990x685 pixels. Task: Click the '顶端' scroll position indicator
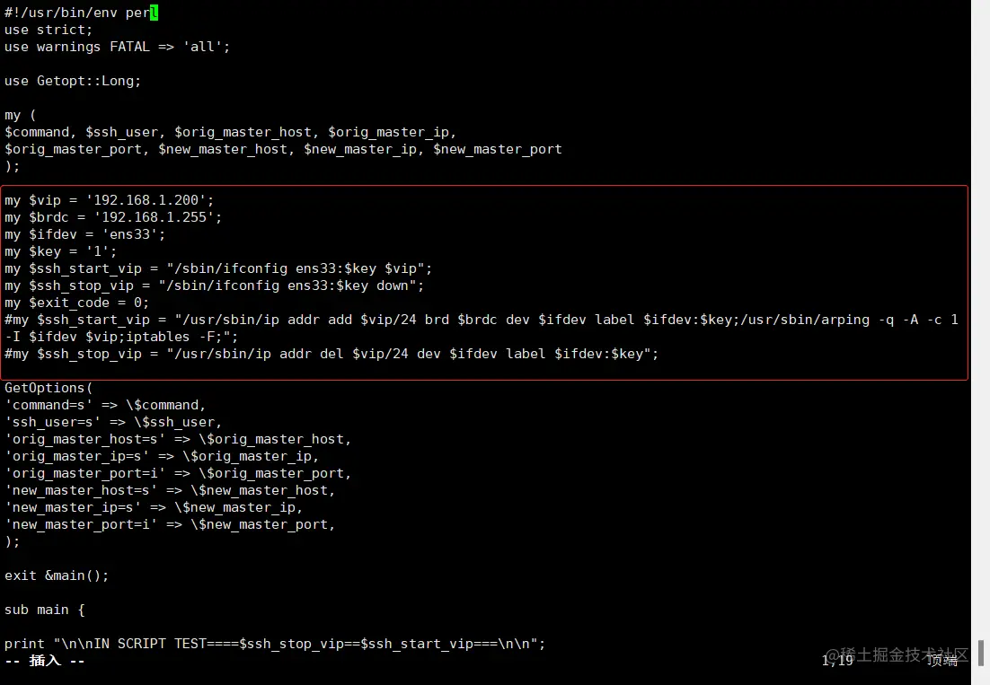[x=942, y=661]
